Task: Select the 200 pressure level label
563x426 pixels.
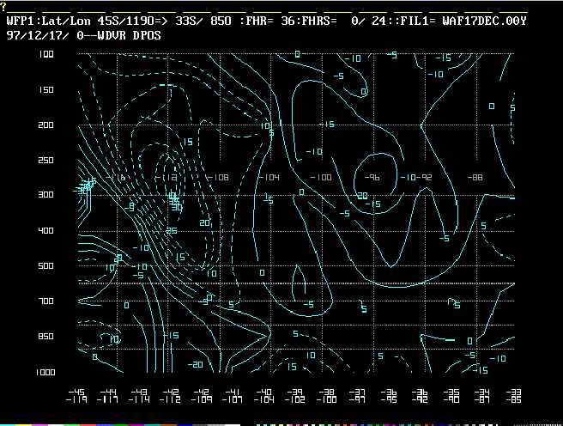Action: (45, 125)
